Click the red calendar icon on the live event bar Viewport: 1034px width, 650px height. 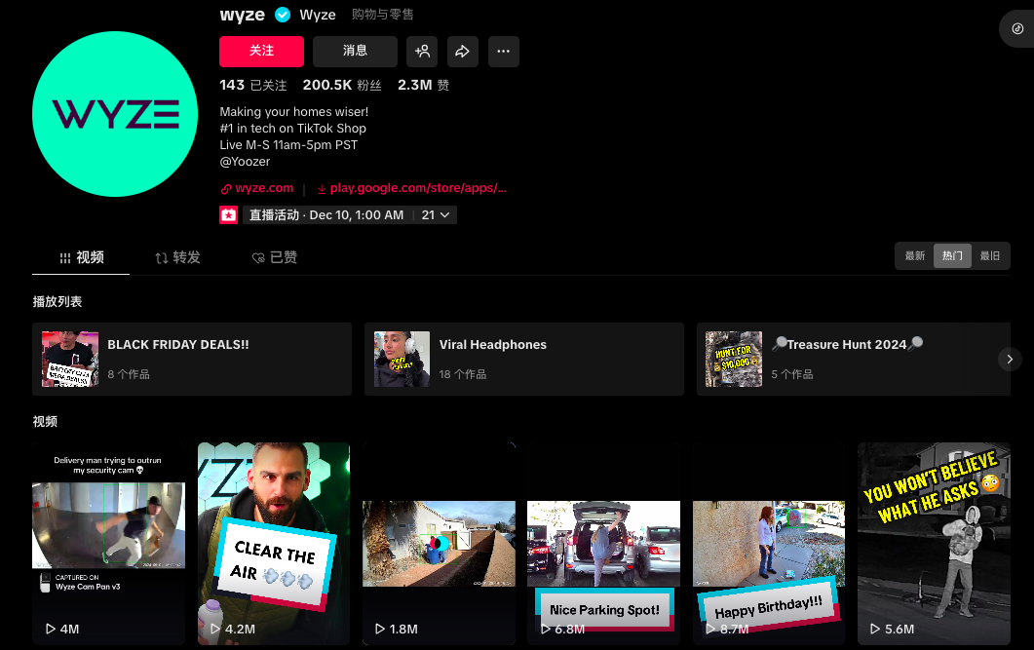point(228,214)
